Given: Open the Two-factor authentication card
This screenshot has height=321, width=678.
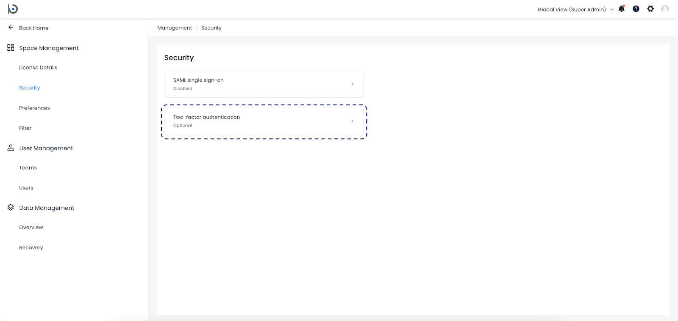Looking at the screenshot, I should [264, 121].
